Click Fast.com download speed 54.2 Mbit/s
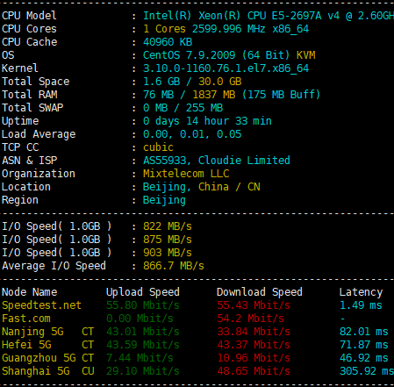 pyautogui.click(x=250, y=319)
